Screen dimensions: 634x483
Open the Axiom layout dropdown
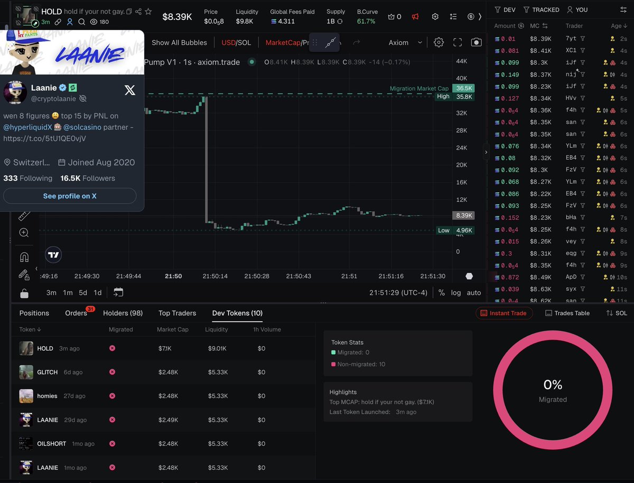[405, 43]
